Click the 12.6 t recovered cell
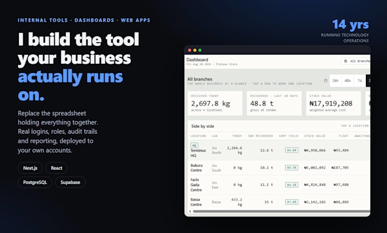This screenshot has width=387, height=233. (x=266, y=150)
